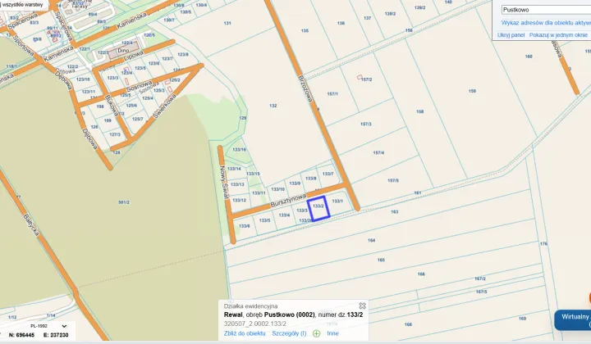The width and height of the screenshot is (591, 344).
Task: Click parcel label 167/2
Action: [480, 278]
